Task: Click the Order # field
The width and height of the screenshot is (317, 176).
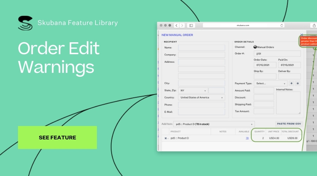Action: point(277,54)
